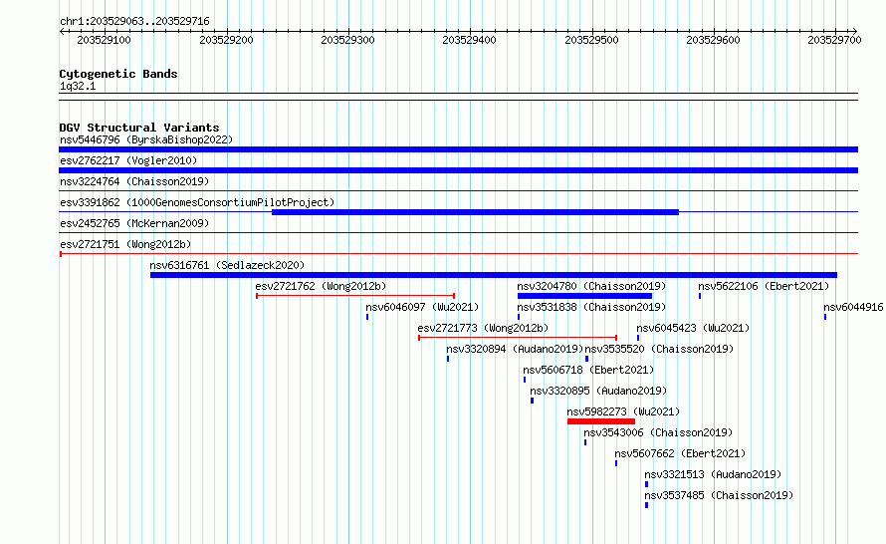The image size is (886, 544).
Task: Open variant esv2452765 (McKernan2009) label
Action: [134, 223]
